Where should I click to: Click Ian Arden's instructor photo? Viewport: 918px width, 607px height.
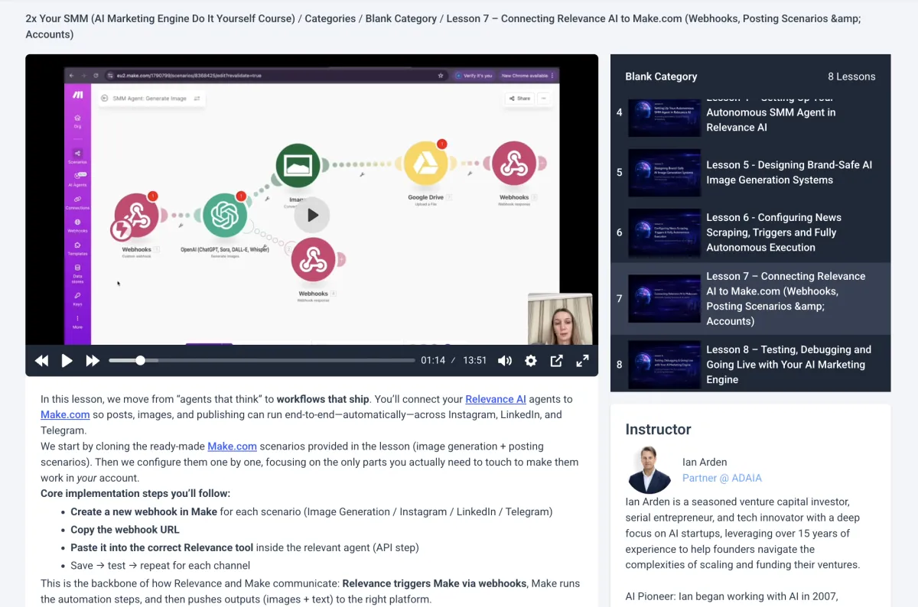(649, 469)
